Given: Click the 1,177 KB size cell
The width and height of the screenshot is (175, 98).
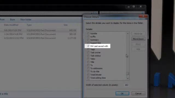Looking at the screenshot, I should (x=72, y=38).
